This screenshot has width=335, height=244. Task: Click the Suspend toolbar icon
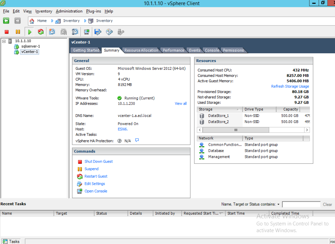pos(18,32)
